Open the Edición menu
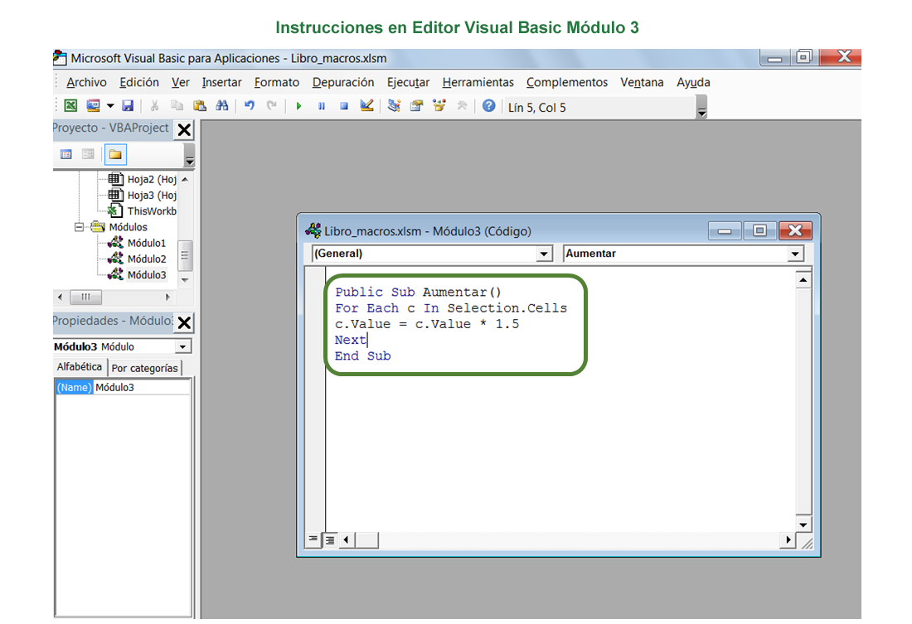Image resolution: width=912 pixels, height=624 pixels. [x=139, y=83]
